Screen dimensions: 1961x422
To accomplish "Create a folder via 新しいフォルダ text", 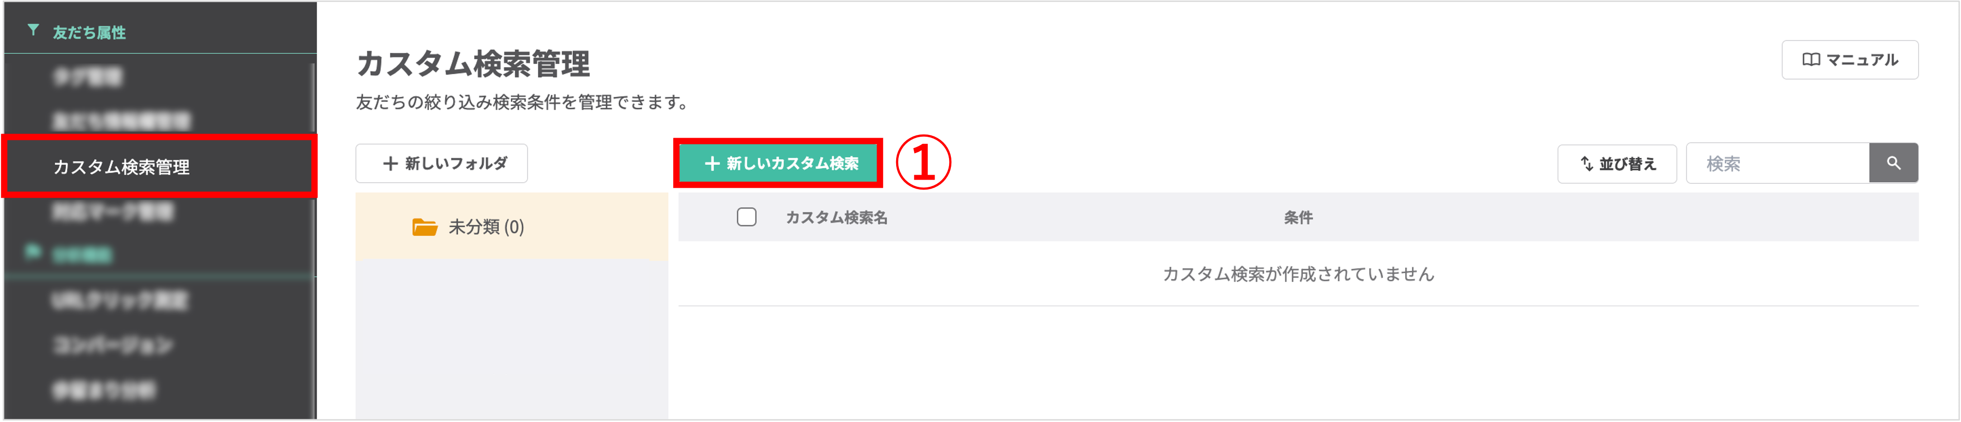I will click(456, 164).
